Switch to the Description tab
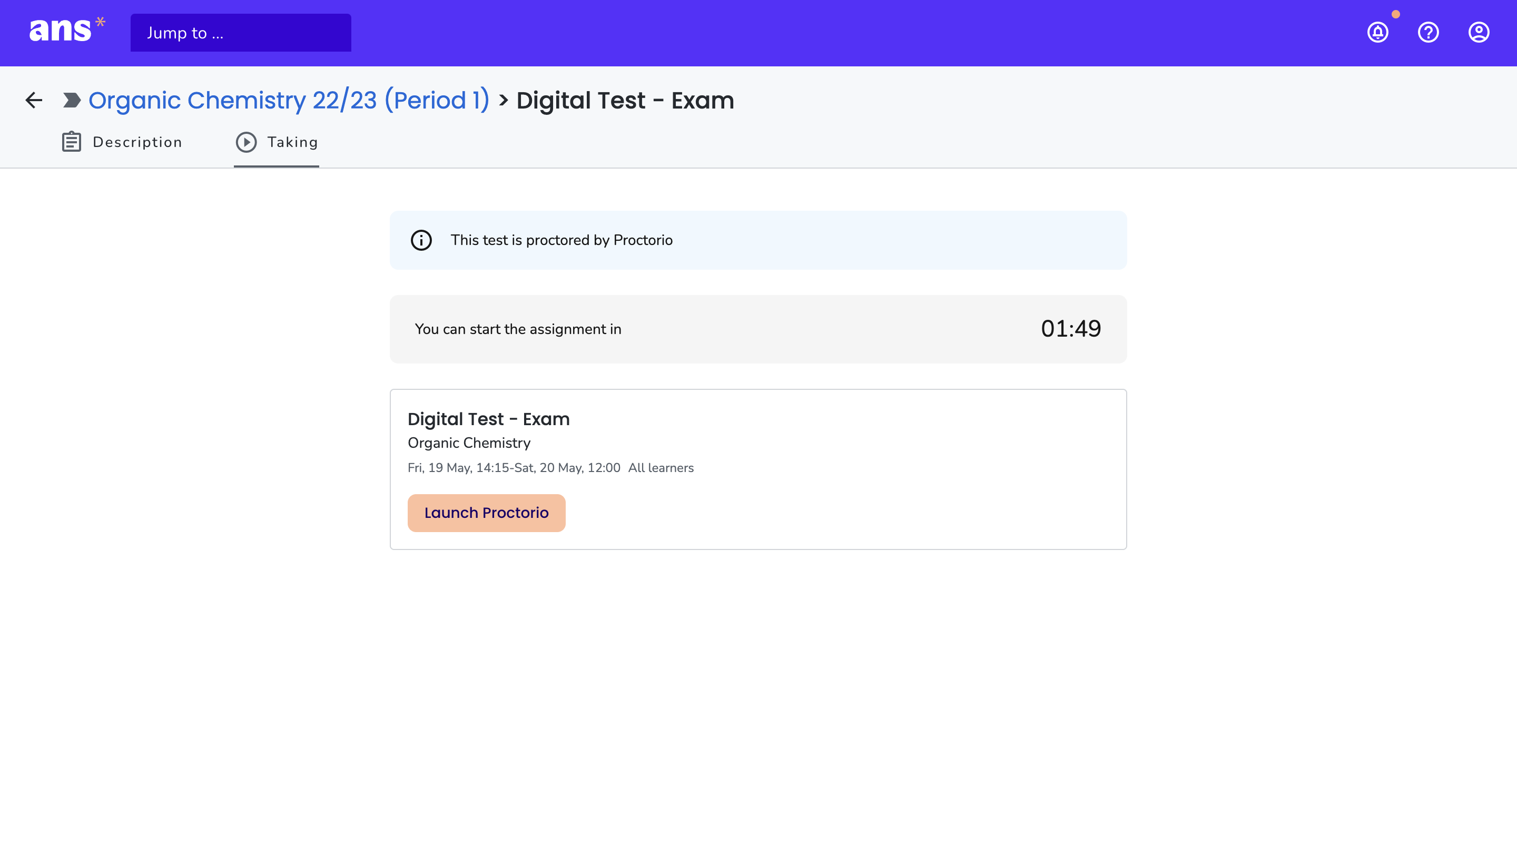1517x864 pixels. pos(122,142)
